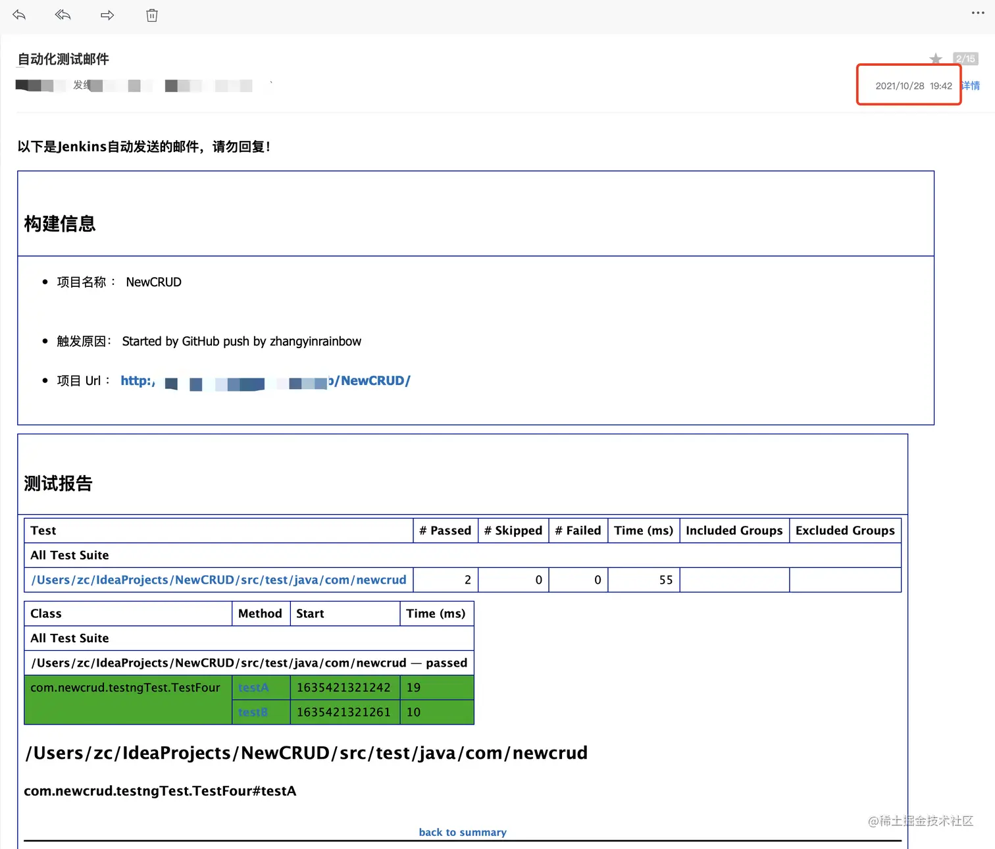Open the three-dots more options menu

[x=978, y=13]
